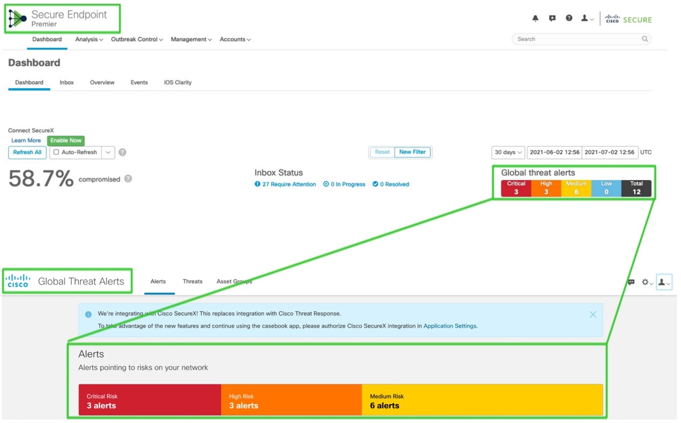
Task: Click the Cisco logo in Global Threat Alerts
Action: click(18, 281)
